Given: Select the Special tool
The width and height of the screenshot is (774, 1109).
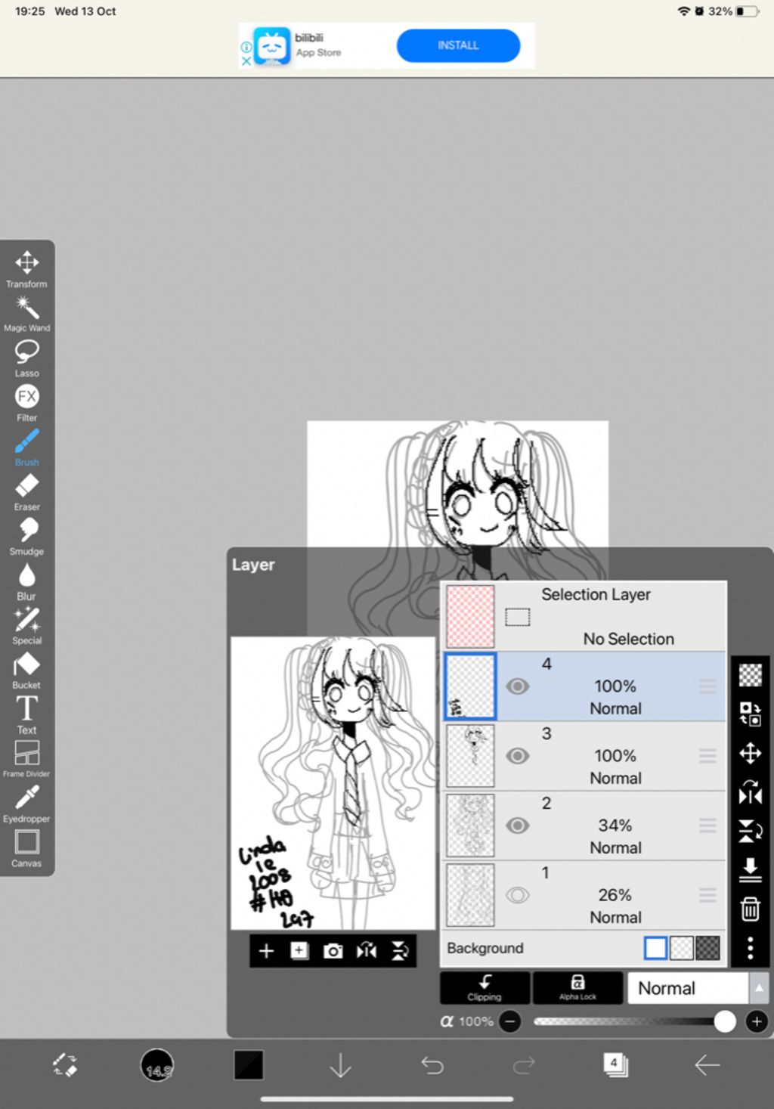Looking at the screenshot, I should [26, 626].
